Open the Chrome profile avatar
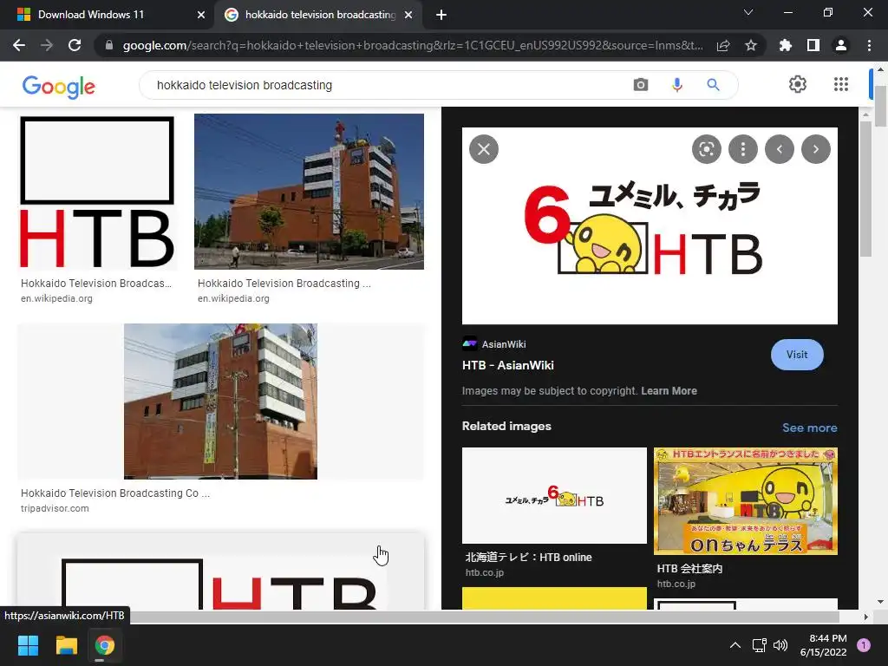 (x=841, y=45)
